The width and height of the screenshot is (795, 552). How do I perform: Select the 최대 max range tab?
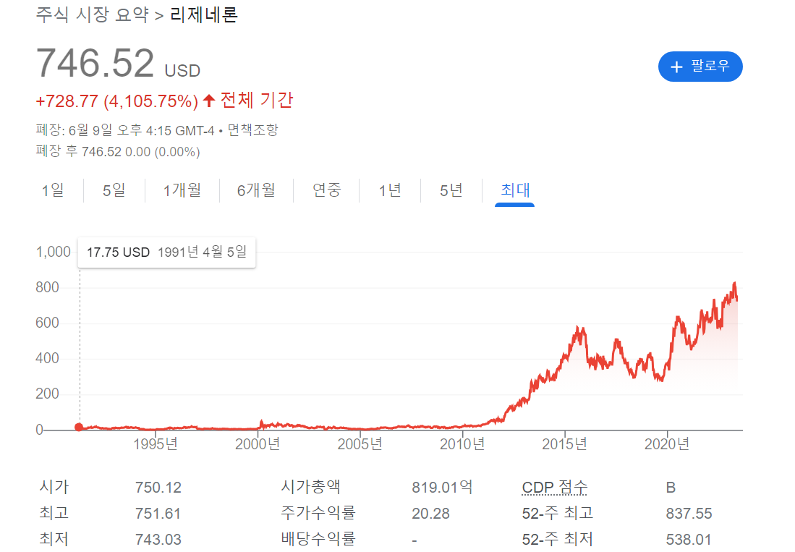[514, 190]
